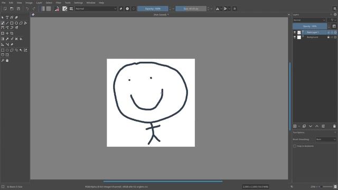Select the Rectangular Selection tool
This screenshot has height=190, width=338.
(x=3, y=50)
